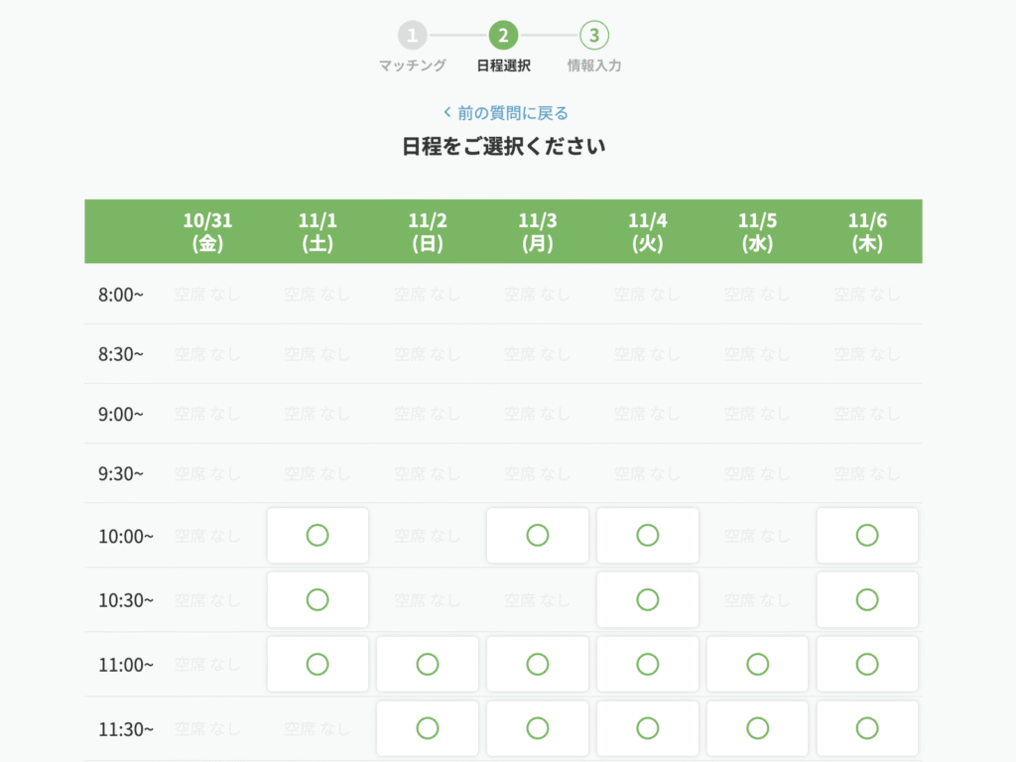Choose the 11/6 (木) 11:30 slot

coord(867,728)
